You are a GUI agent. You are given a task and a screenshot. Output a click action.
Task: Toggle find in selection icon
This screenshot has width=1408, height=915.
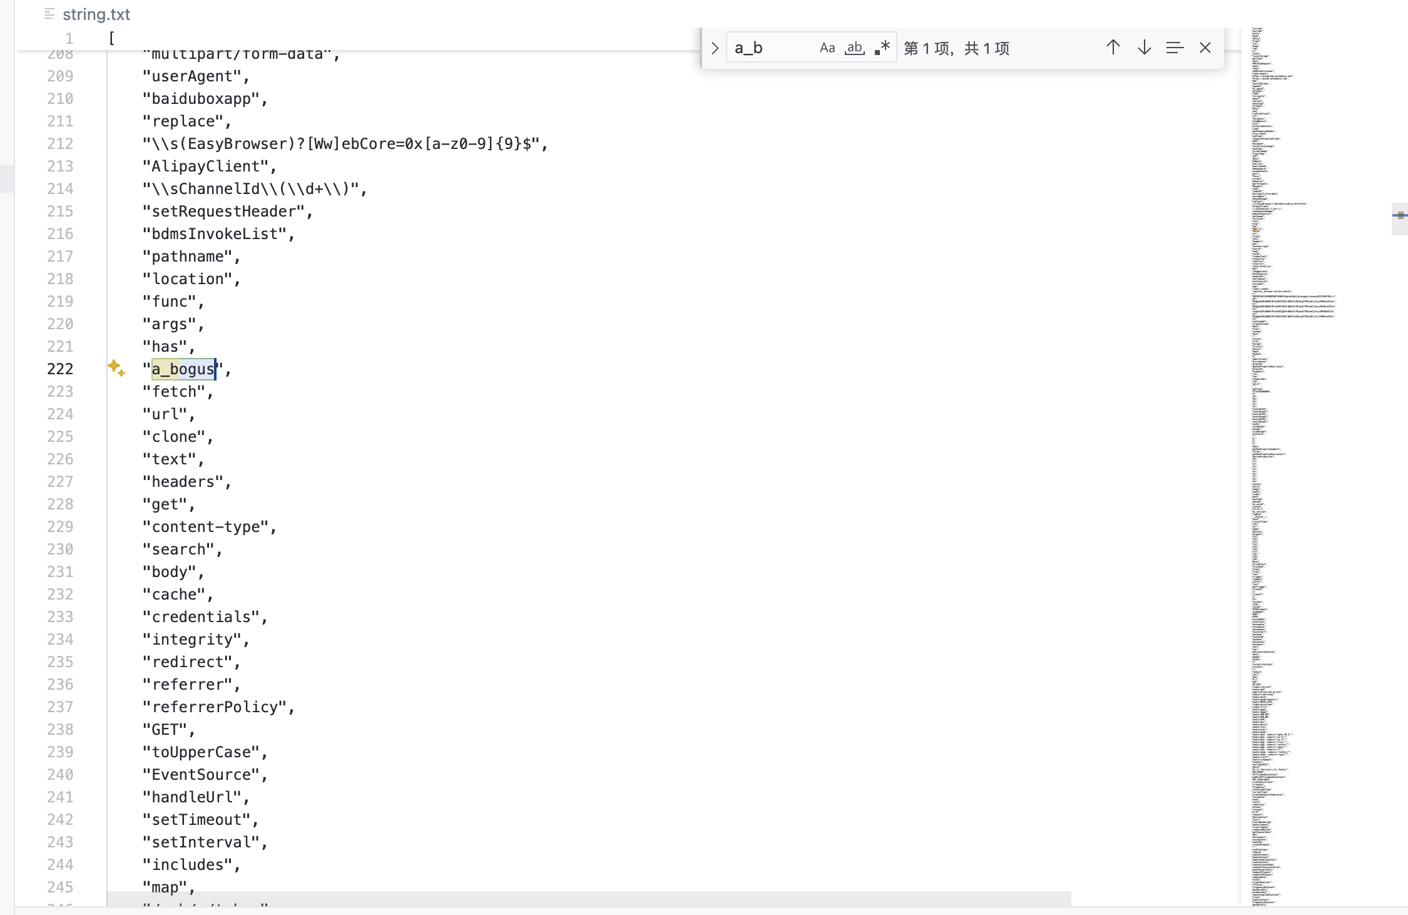coord(1175,48)
